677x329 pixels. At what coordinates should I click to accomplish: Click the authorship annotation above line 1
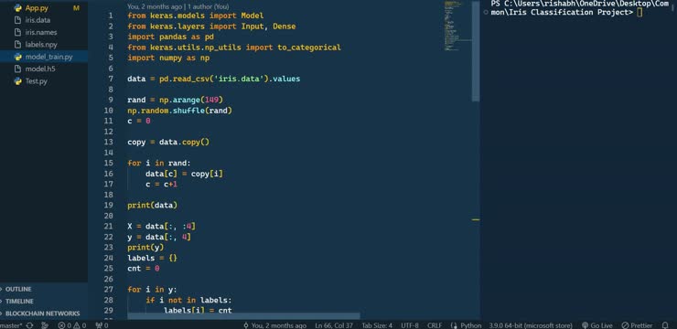(178, 7)
